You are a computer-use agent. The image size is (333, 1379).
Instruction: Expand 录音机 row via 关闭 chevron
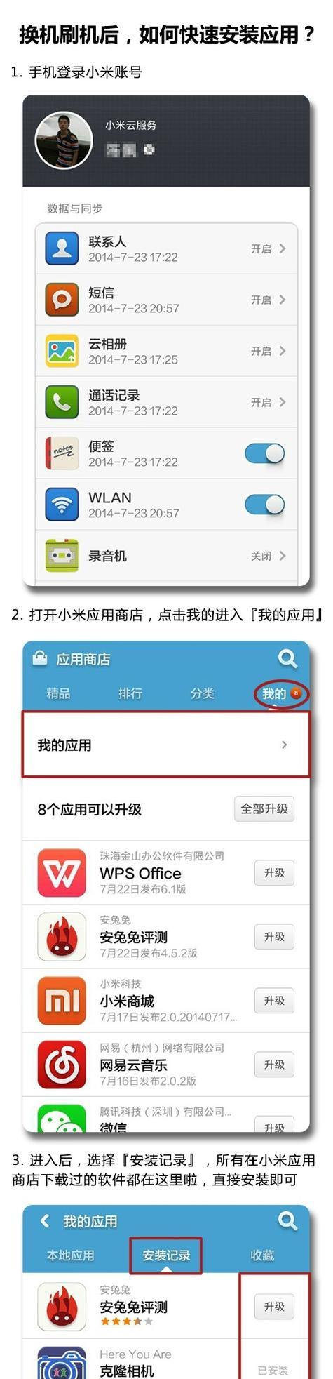coord(283,556)
